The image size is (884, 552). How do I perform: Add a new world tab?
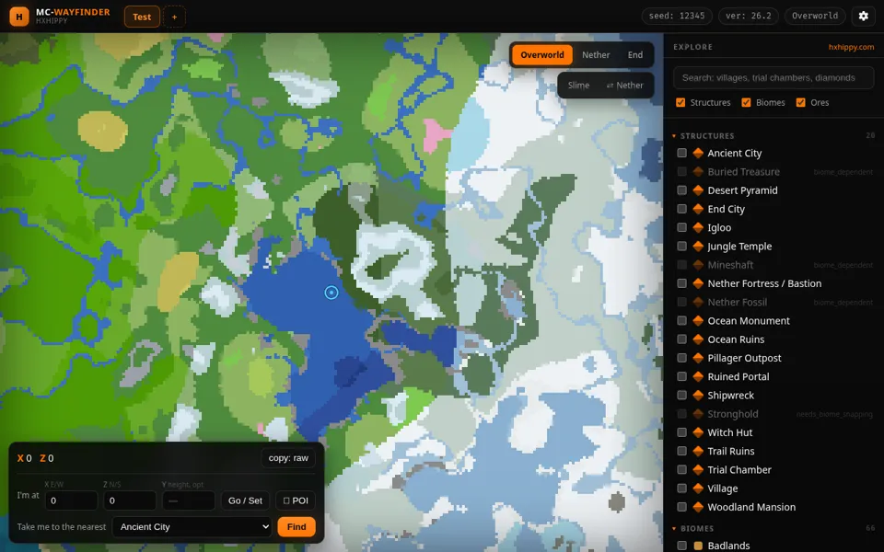coord(174,17)
